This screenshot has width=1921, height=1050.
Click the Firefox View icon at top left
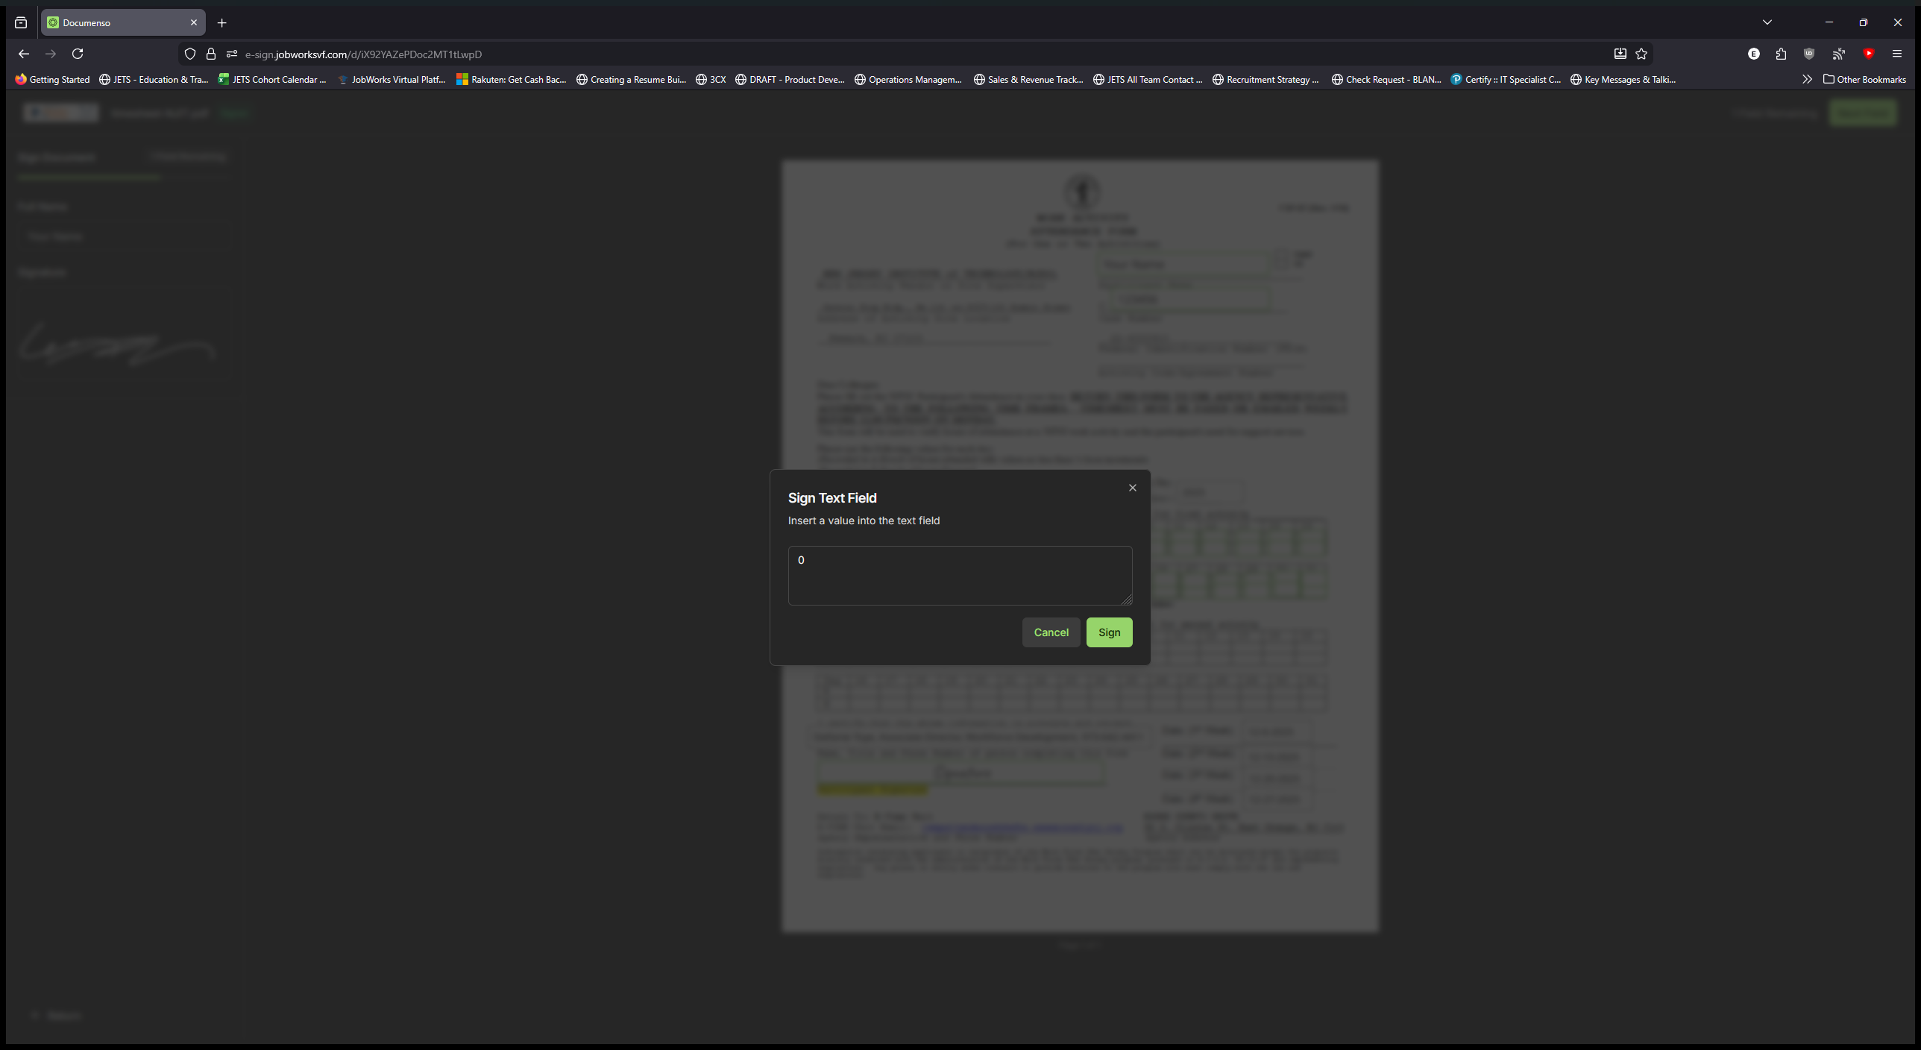(20, 22)
